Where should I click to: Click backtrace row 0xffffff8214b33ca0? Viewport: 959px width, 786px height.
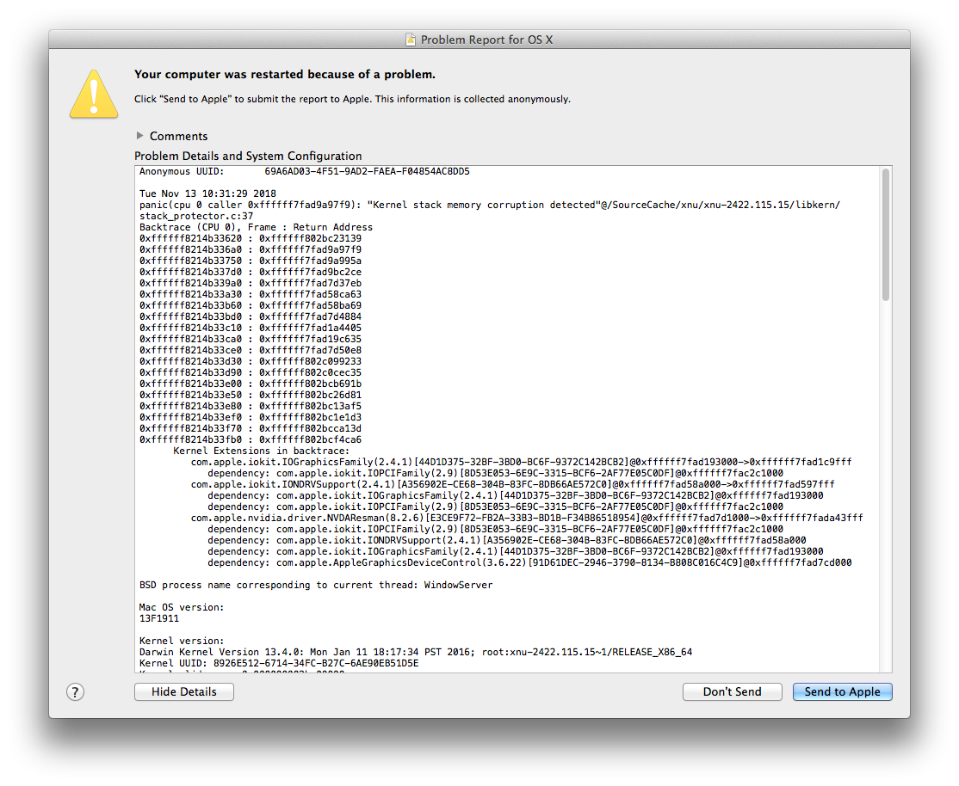[x=251, y=339]
